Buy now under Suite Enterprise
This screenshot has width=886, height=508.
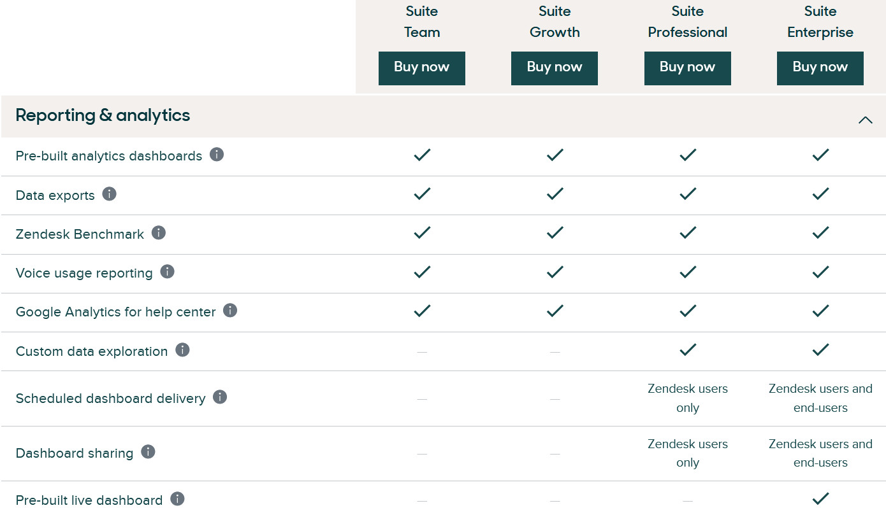point(820,68)
